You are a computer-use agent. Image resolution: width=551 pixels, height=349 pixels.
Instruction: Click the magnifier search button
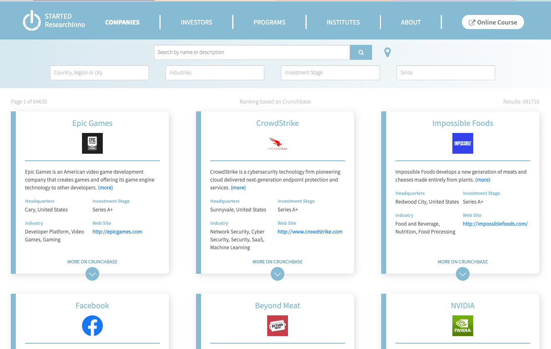click(361, 52)
